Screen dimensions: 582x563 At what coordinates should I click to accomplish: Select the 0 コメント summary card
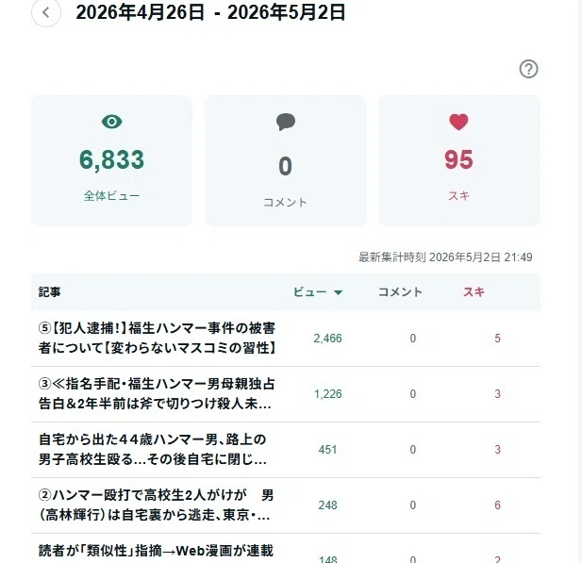pos(286,160)
